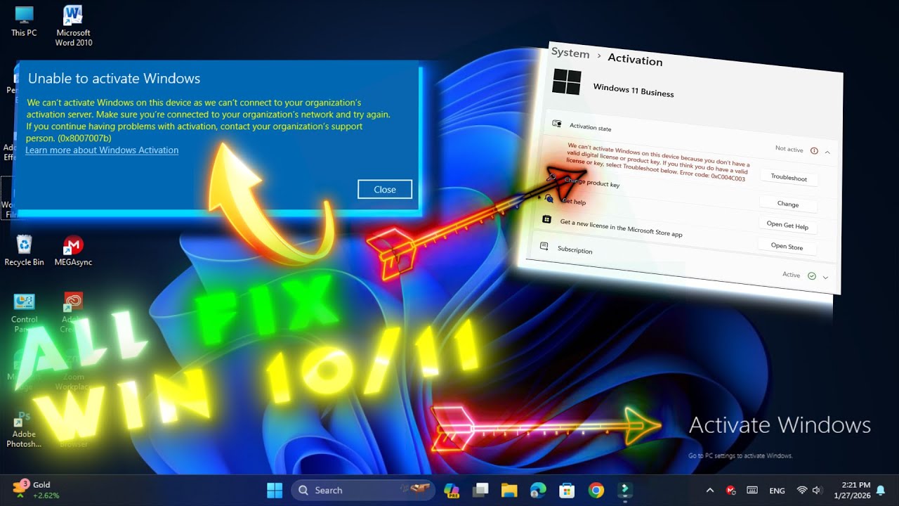
Task: Launch the MEGAsync desktop shortcut
Action: tap(73, 251)
